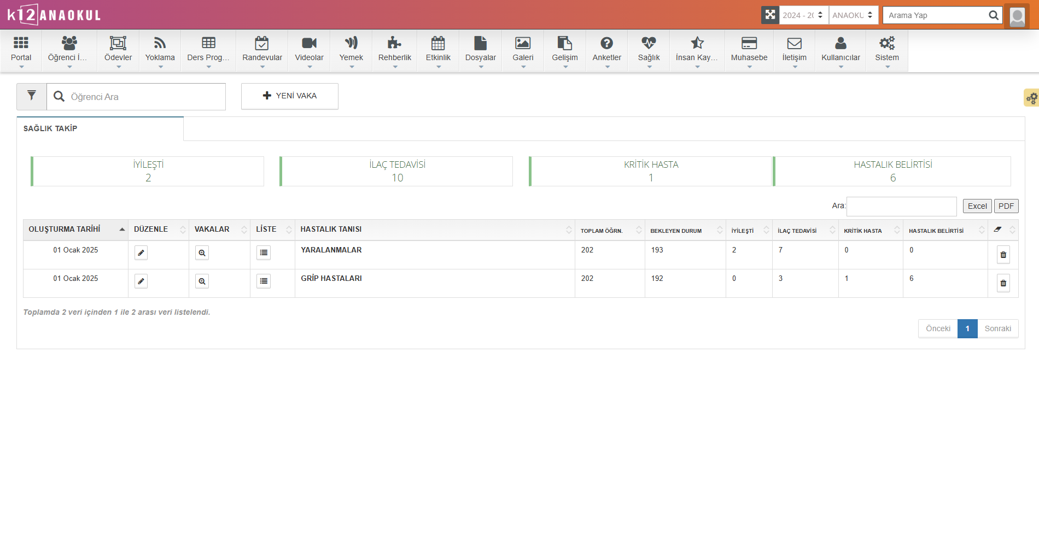
Task: Sort by İYİLEŞTİ column header
Action: (749, 230)
